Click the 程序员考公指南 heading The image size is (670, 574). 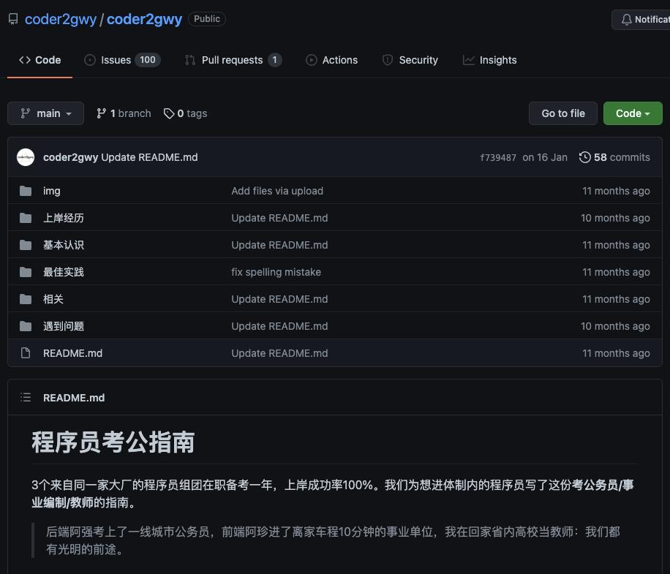(113, 442)
